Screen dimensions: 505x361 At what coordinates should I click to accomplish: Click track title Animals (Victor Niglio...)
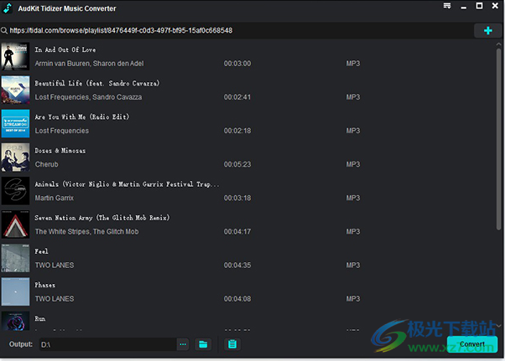(127, 184)
